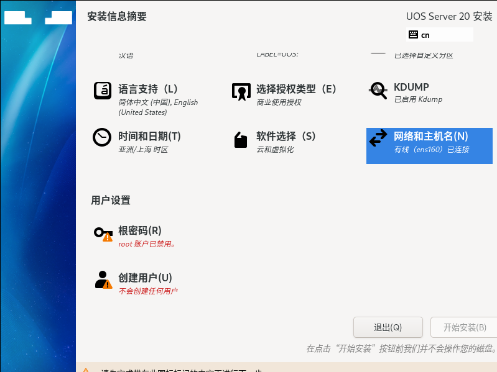Image resolution: width=497 pixels, height=372 pixels.
Task: Open 时间和日期(T) settings
Action: pyautogui.click(x=149, y=137)
